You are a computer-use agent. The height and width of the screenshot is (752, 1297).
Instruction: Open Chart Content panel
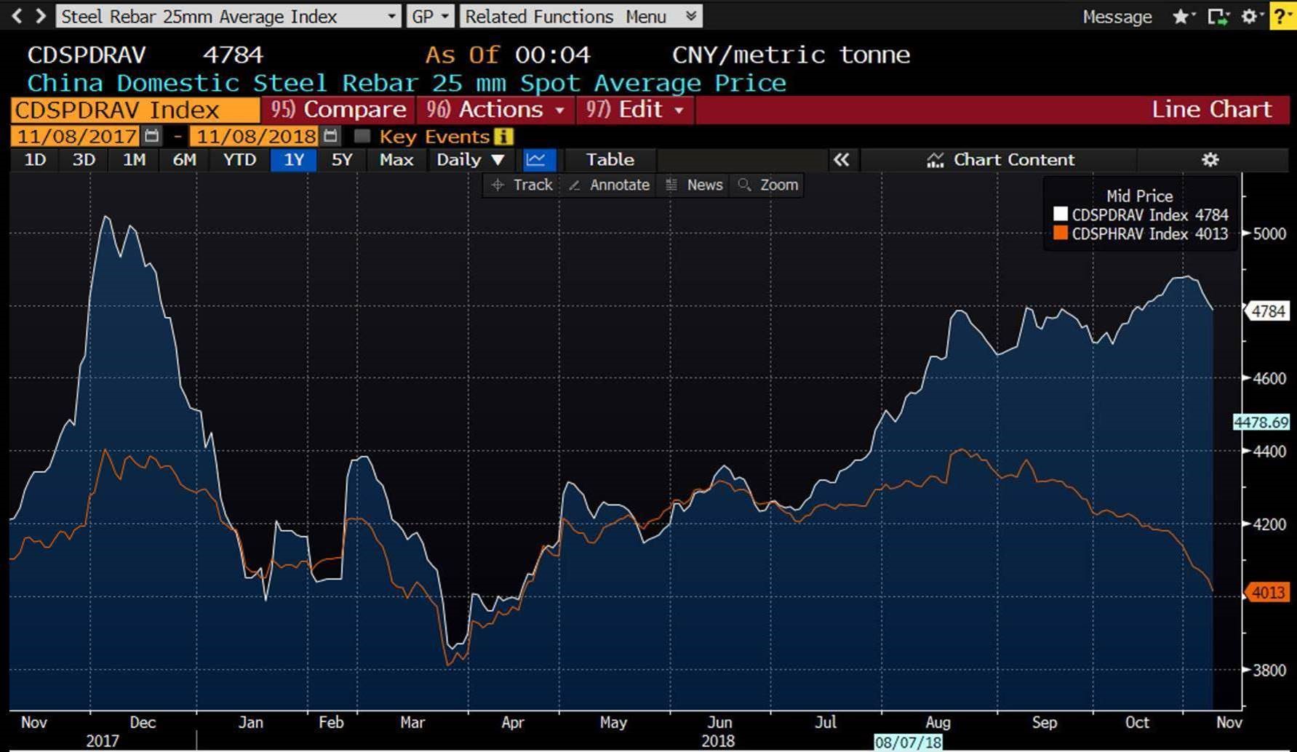click(x=1000, y=159)
